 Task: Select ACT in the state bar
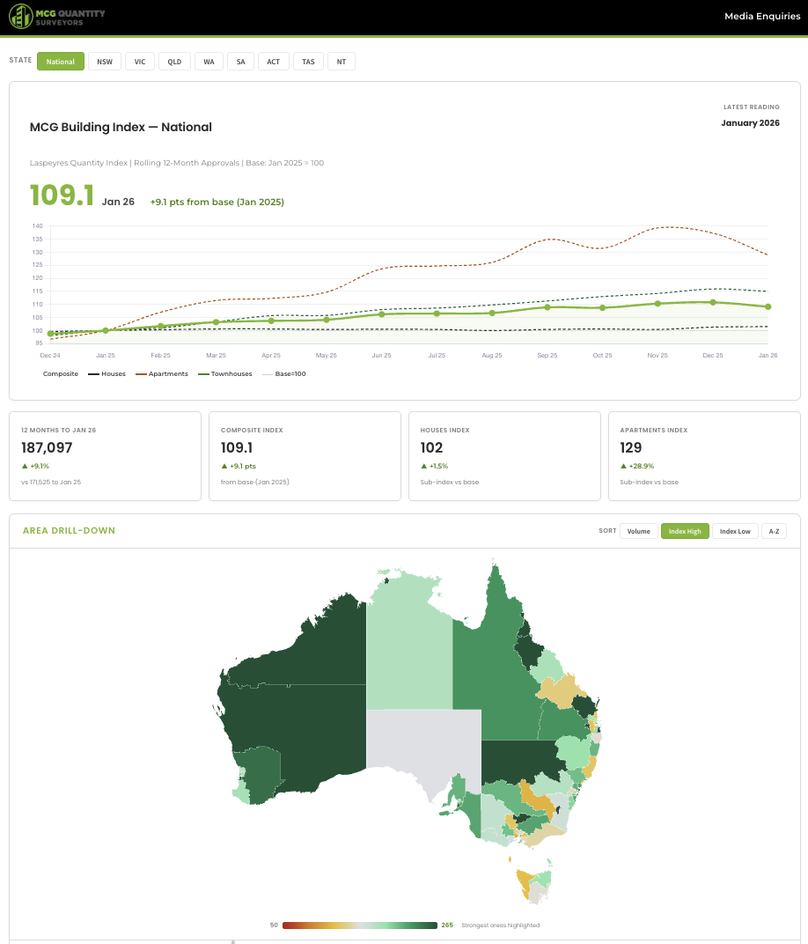[x=273, y=61]
